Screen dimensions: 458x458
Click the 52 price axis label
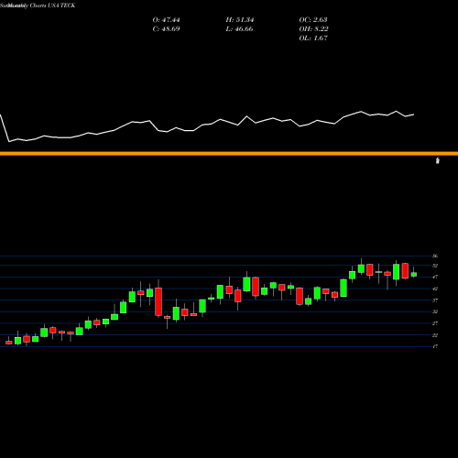(435, 266)
